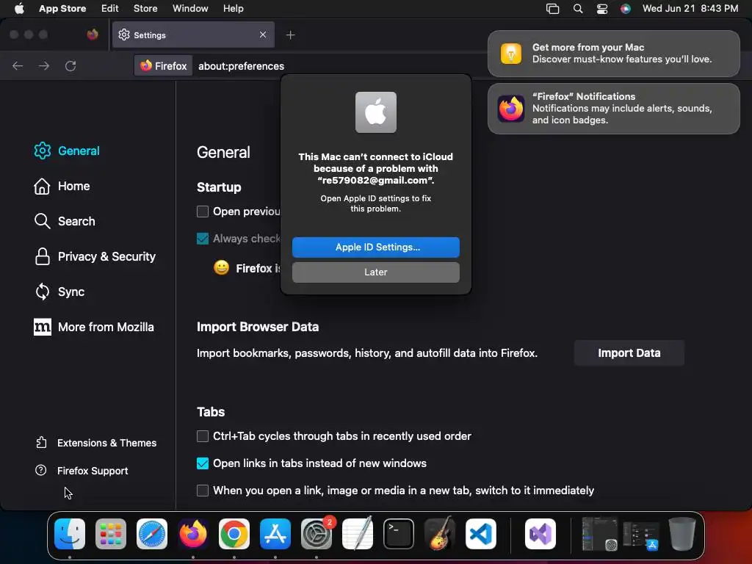The height and width of the screenshot is (564, 752).
Task: Click the Import Data button
Action: (x=629, y=353)
